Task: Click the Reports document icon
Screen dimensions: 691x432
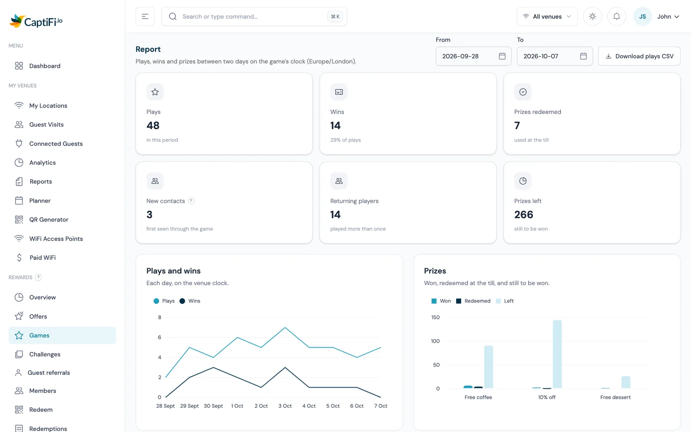Action: (19, 181)
